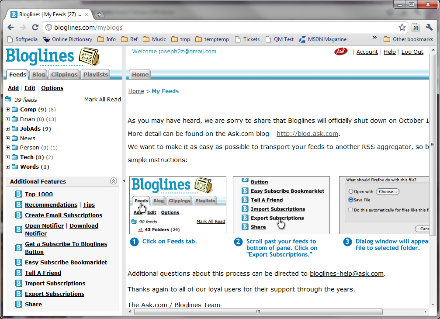Open a new browser tab
Image resolution: width=440 pixels, height=319 pixels.
click(99, 14)
